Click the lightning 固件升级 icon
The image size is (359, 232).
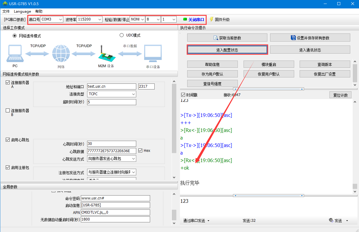pyautogui.click(x=211, y=19)
